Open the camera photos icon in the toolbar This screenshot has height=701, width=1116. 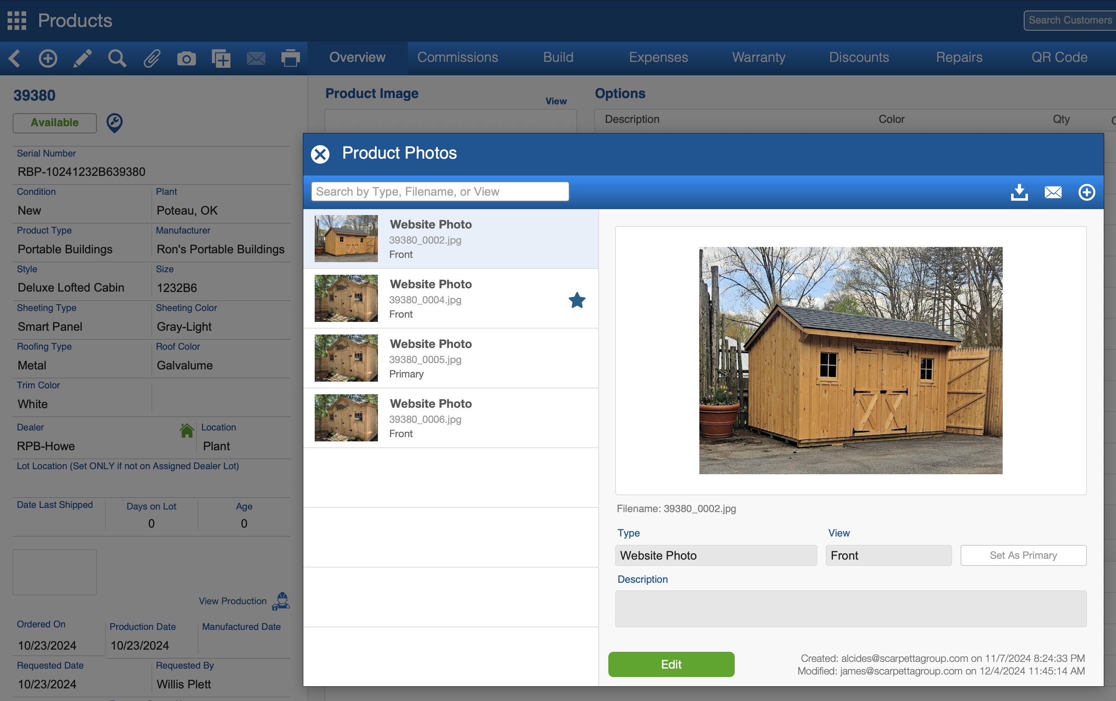(x=186, y=58)
